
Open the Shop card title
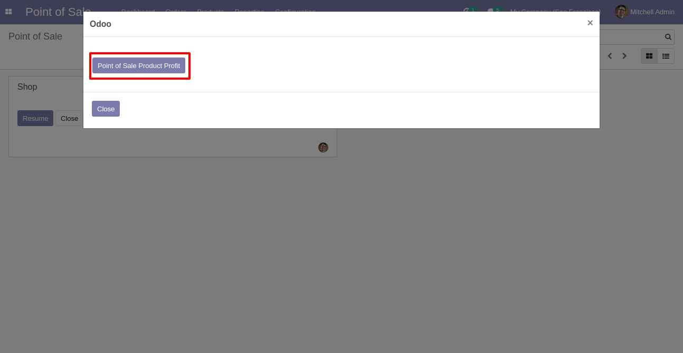[x=27, y=87]
